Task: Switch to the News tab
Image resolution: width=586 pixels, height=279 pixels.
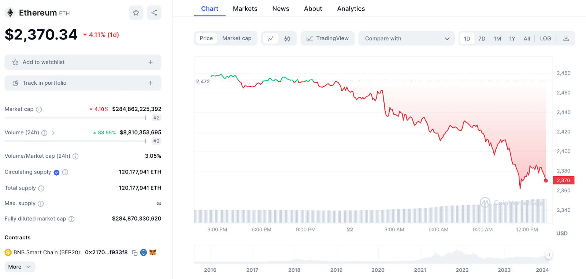Action: [281, 9]
